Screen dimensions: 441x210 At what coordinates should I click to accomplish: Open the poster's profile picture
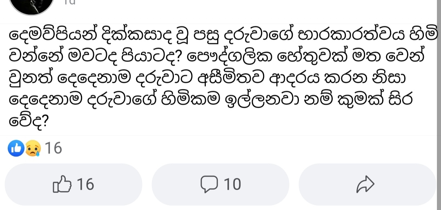tap(31, 6)
